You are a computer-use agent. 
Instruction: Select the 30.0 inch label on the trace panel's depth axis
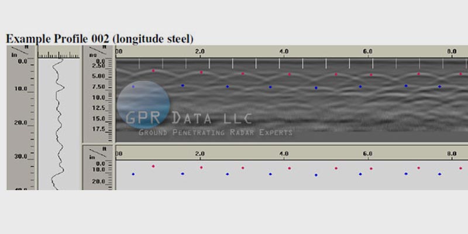pyautogui.click(x=21, y=156)
